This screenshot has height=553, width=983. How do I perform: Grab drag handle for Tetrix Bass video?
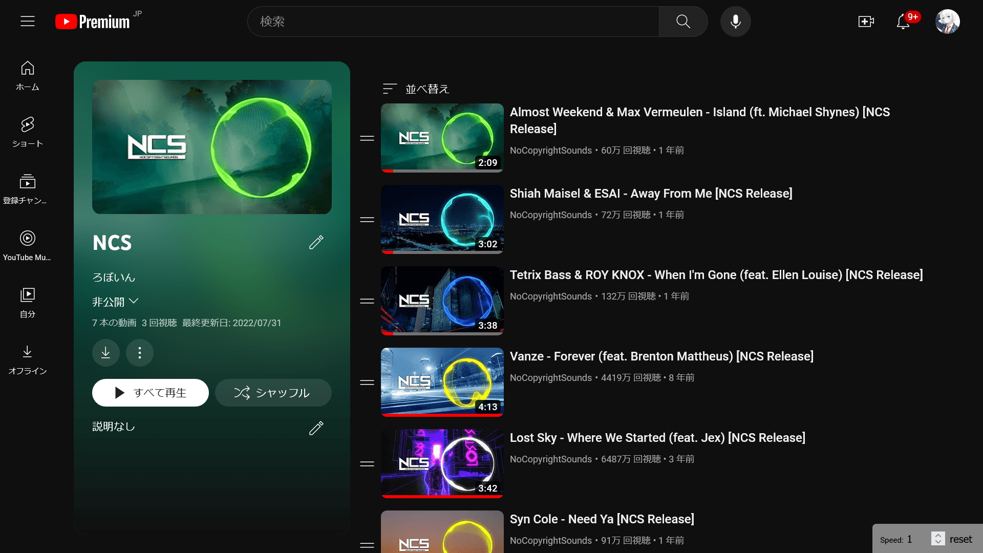coord(367,301)
